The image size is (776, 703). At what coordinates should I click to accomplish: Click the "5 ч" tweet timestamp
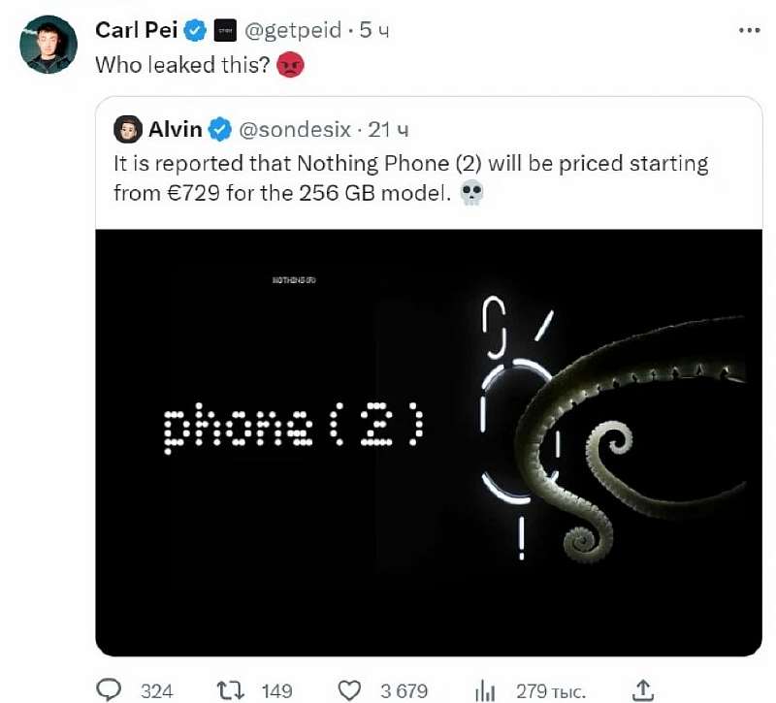(374, 31)
